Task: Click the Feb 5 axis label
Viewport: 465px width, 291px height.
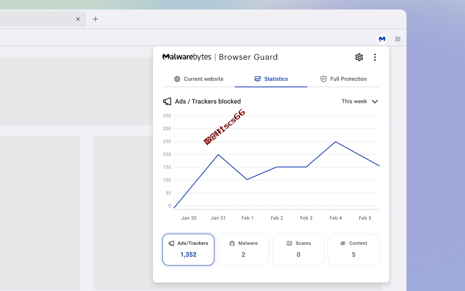Action: [365, 218]
